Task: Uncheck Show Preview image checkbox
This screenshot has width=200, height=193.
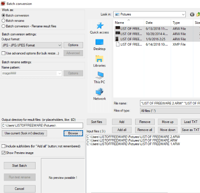Action: tap(4, 153)
